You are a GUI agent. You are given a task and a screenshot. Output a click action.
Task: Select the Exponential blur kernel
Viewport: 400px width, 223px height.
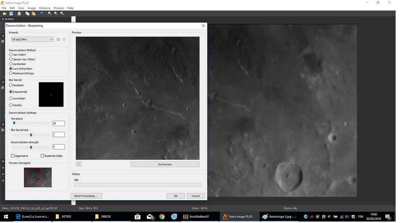click(x=18, y=92)
